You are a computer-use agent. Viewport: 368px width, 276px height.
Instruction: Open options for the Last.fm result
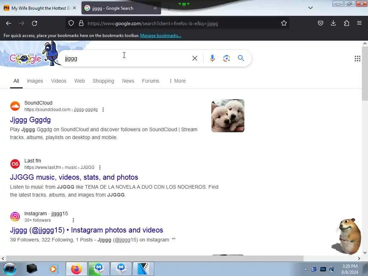coord(100,167)
